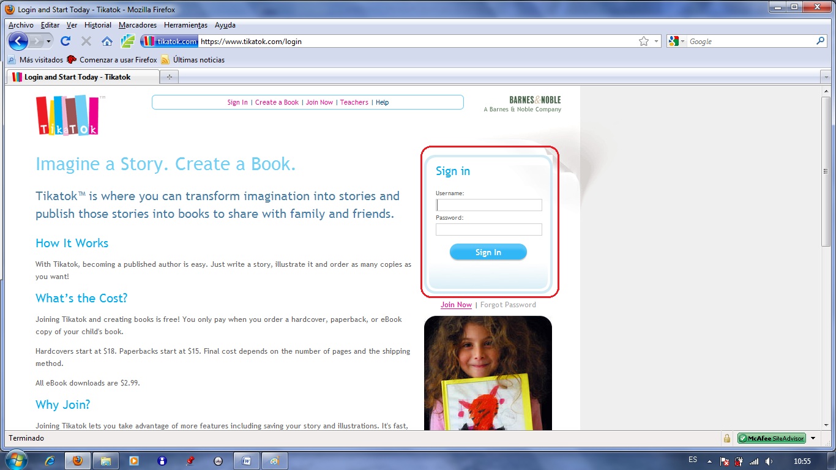Image resolution: width=836 pixels, height=470 pixels.
Task: Click the ES language indicator
Action: 693,460
